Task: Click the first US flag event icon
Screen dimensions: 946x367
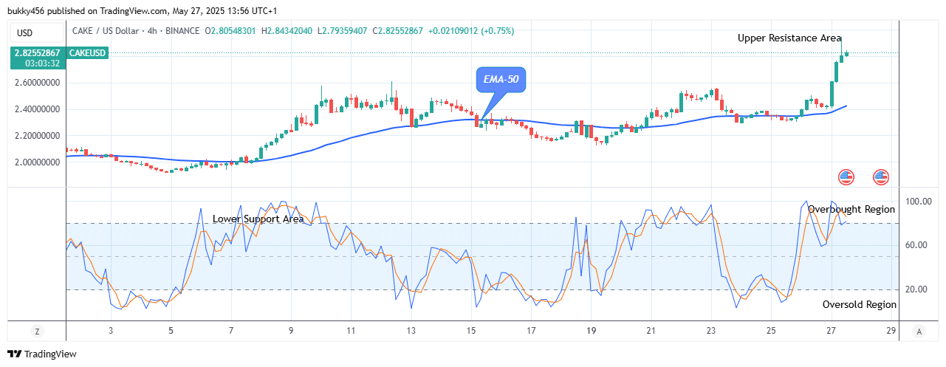Action: point(846,176)
